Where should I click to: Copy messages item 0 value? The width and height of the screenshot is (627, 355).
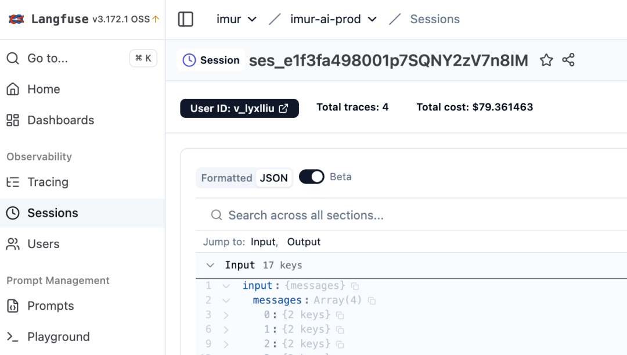340,315
